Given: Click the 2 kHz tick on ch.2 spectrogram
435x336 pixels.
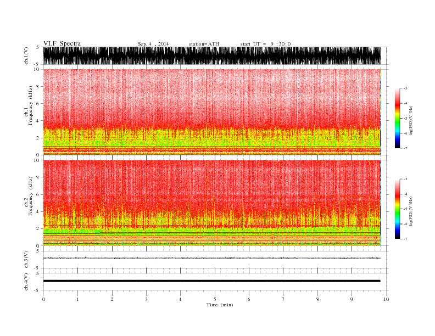Looking at the screenshot, I should (x=38, y=229).
